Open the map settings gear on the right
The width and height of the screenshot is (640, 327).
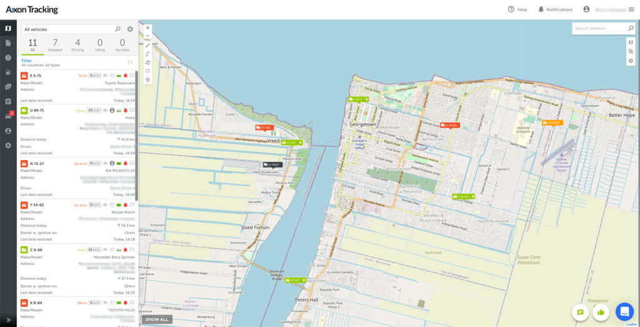click(631, 61)
